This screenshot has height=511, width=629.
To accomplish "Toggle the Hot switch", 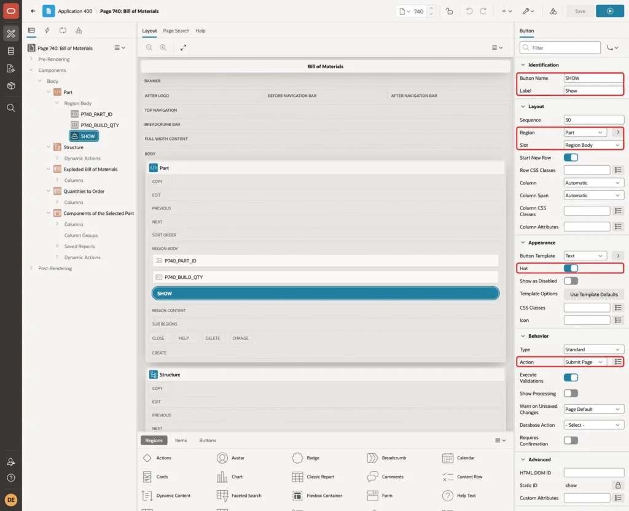I will [571, 268].
